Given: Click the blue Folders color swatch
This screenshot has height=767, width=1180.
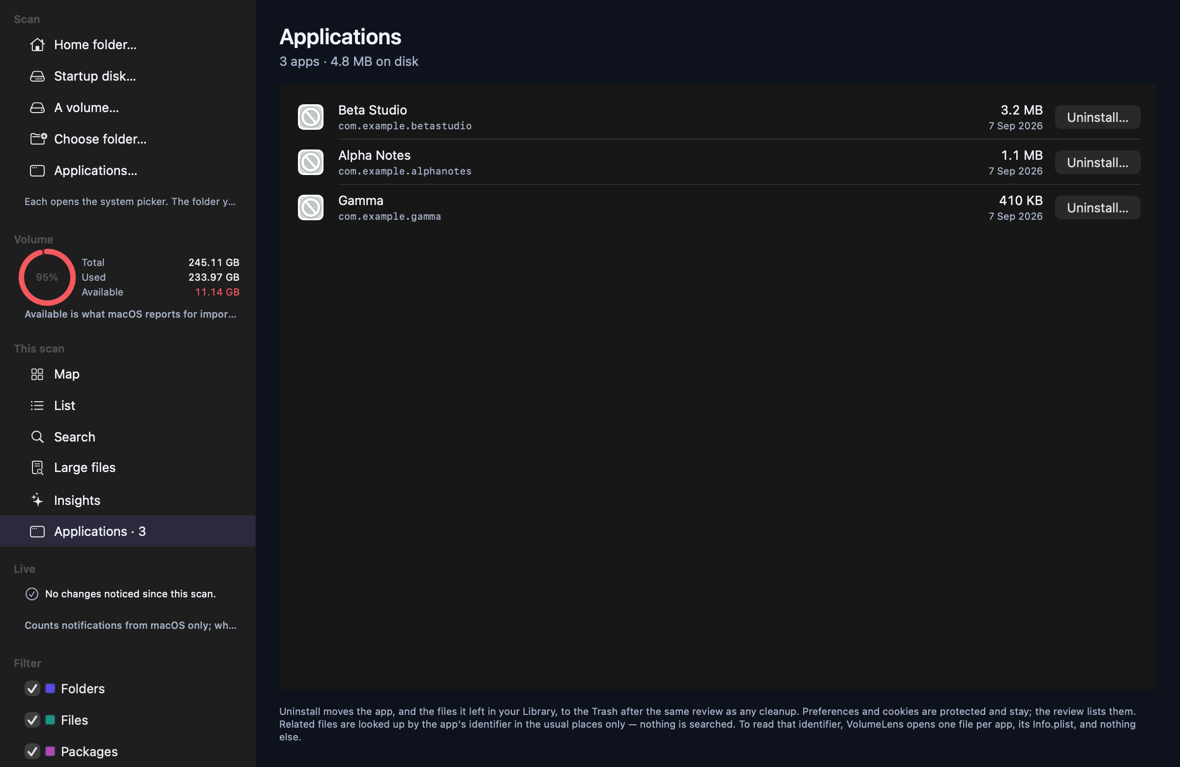Looking at the screenshot, I should 50,688.
